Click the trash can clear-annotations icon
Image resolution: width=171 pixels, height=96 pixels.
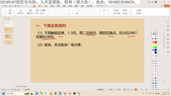[x=156, y=78]
